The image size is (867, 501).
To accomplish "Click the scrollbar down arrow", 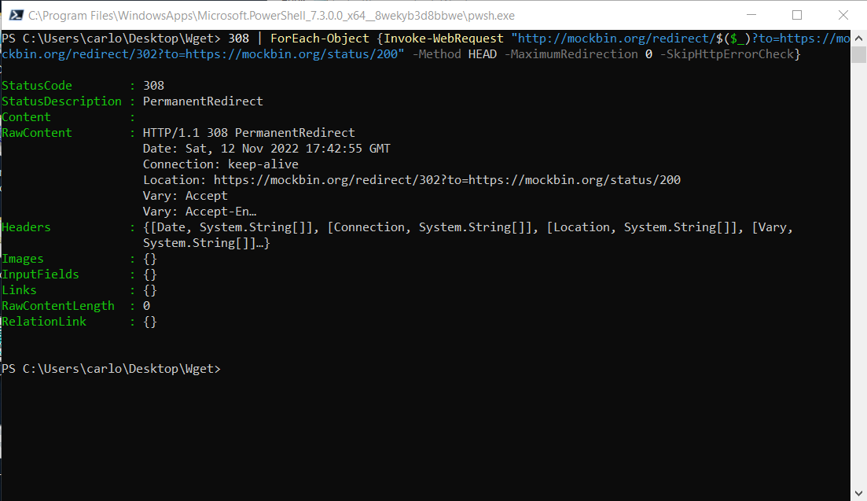I will (858, 492).
